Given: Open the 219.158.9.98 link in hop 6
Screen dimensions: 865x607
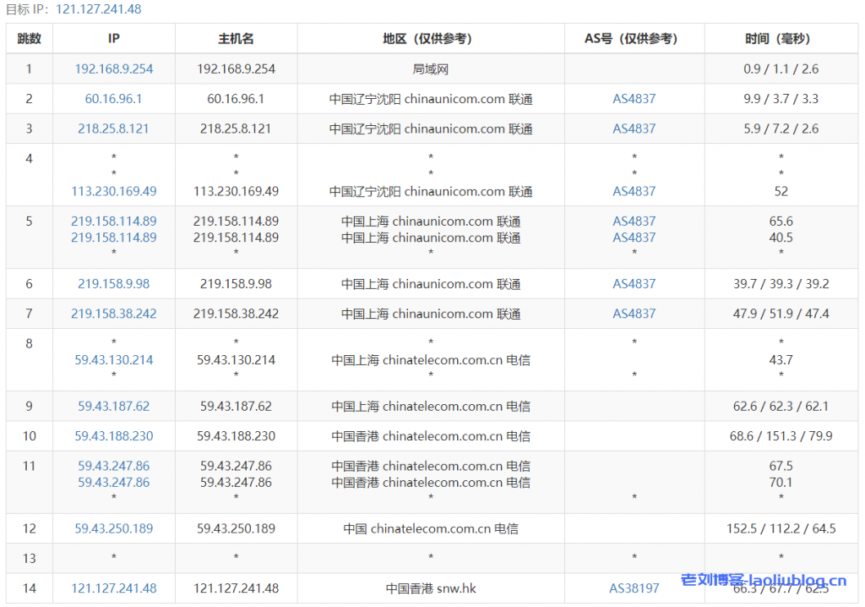Looking at the screenshot, I should [x=113, y=283].
